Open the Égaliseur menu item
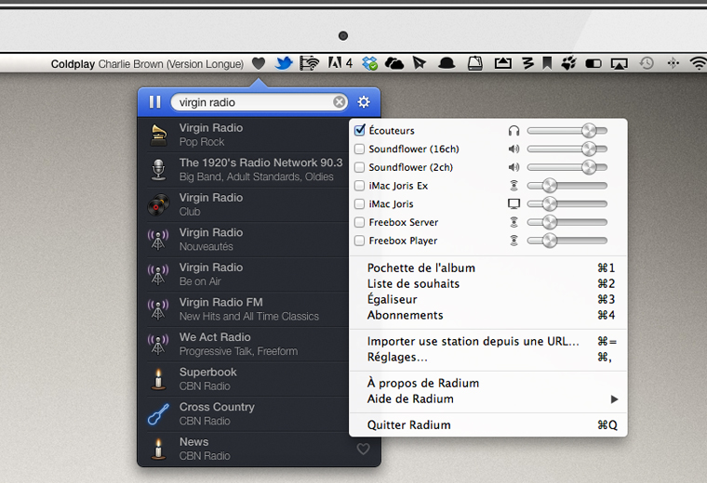This screenshot has width=707, height=483. coord(488,299)
